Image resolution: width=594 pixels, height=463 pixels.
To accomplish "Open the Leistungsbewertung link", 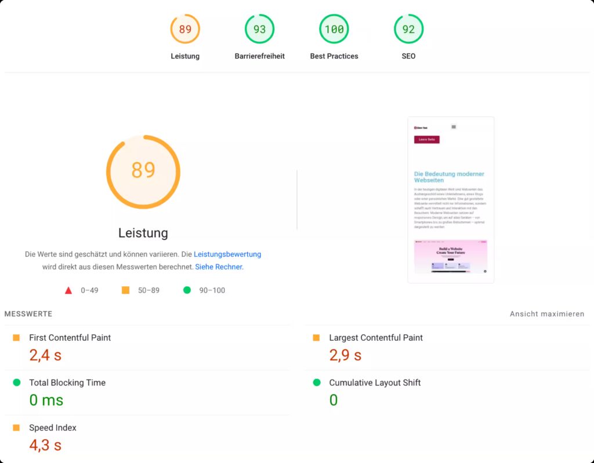I will [x=227, y=254].
